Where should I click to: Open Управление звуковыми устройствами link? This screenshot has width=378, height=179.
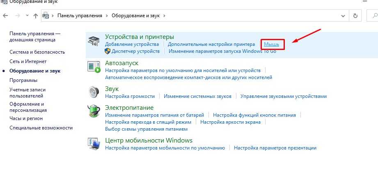(284, 96)
